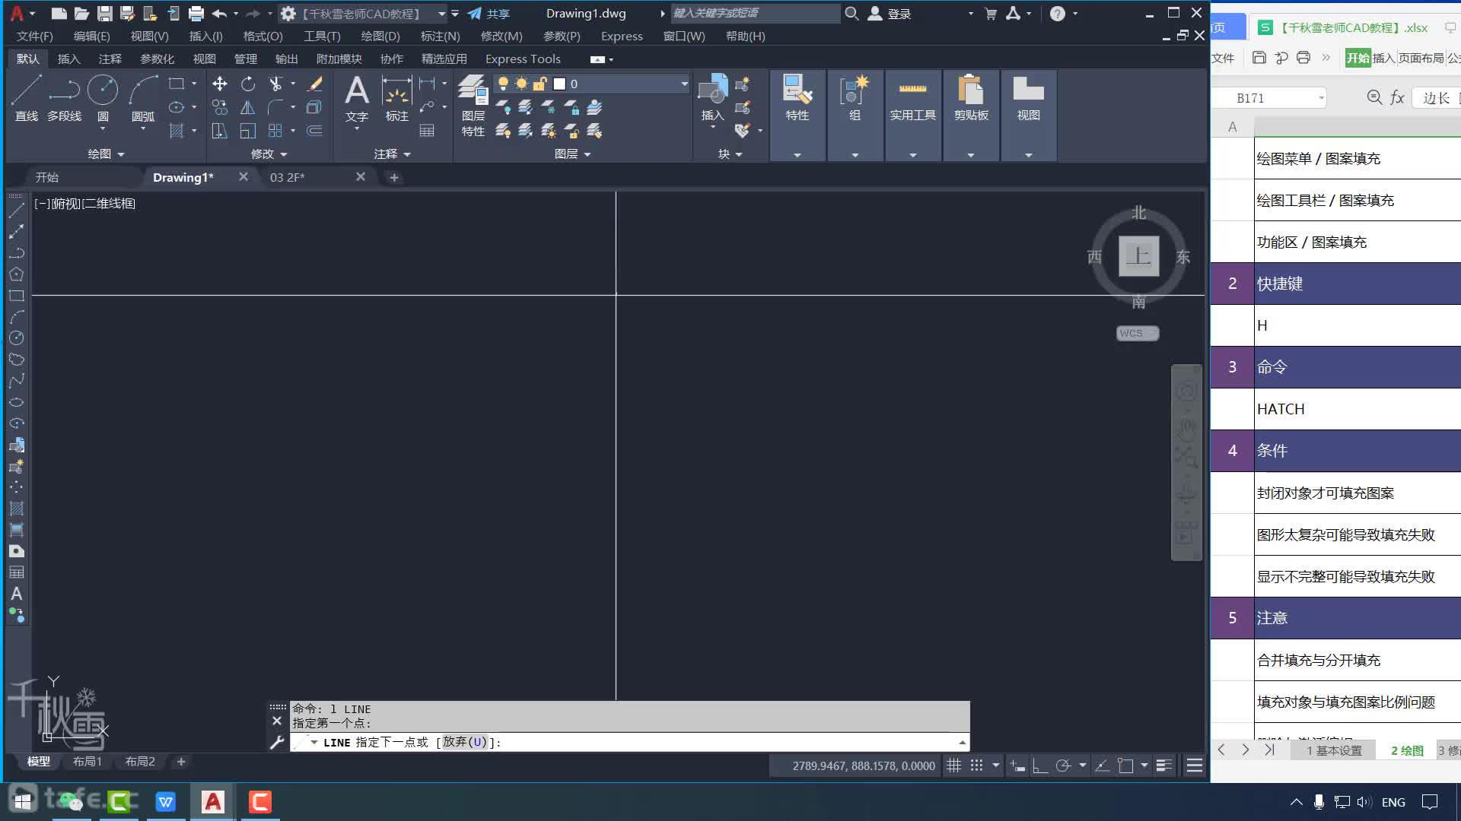
Task: Toggle snap mode in the status bar
Action: (977, 766)
